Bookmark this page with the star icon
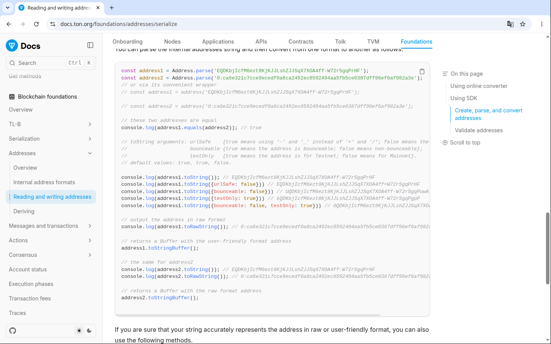Viewport: 551px width, 344px height. pyautogui.click(x=523, y=24)
